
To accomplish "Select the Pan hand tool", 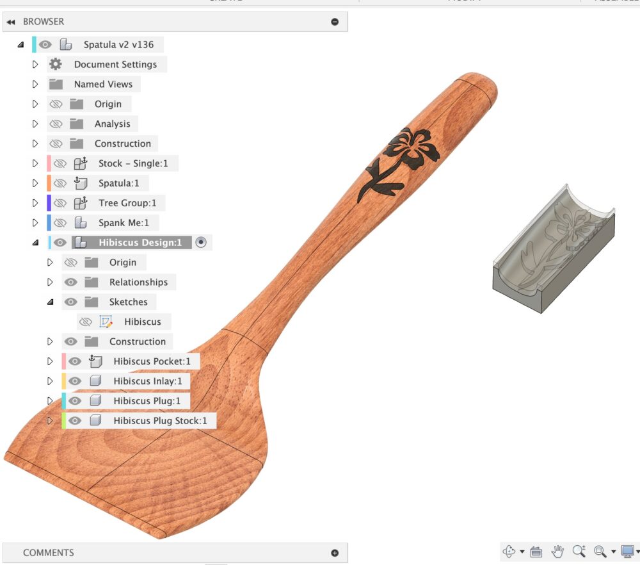I will (x=558, y=551).
